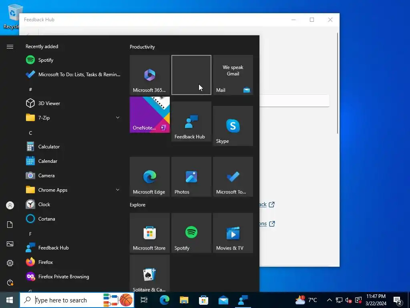Open Calendar from the app list

(x=73, y=161)
